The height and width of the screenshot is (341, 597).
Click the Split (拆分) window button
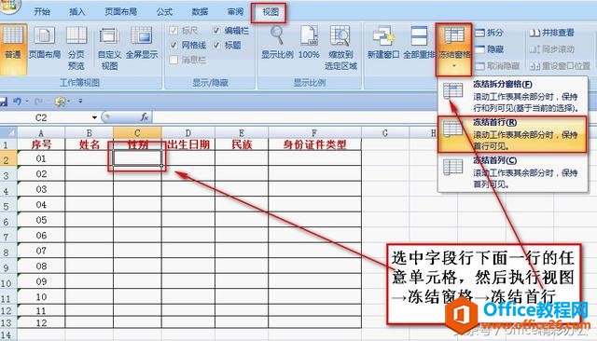[x=490, y=33]
